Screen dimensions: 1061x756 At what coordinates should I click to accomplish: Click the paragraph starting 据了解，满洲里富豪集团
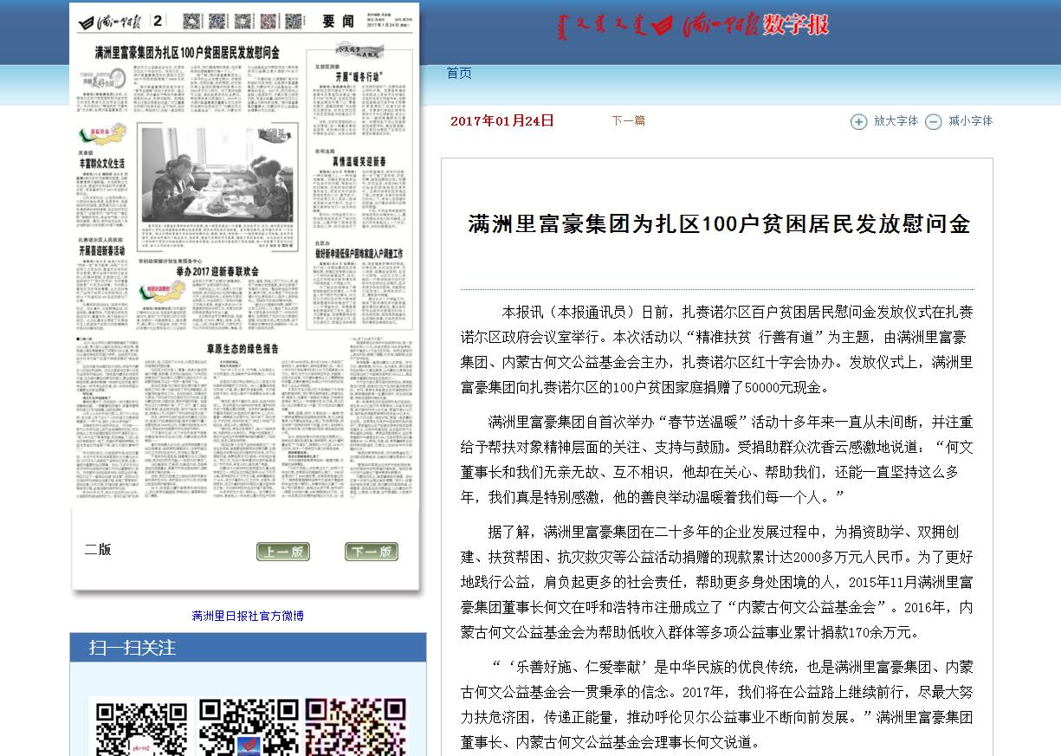pyautogui.click(x=716, y=582)
